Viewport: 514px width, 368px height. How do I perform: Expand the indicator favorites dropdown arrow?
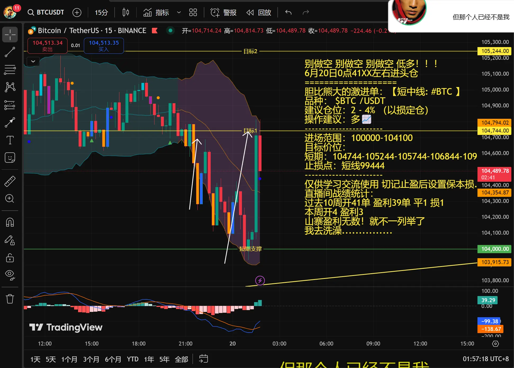(179, 12)
